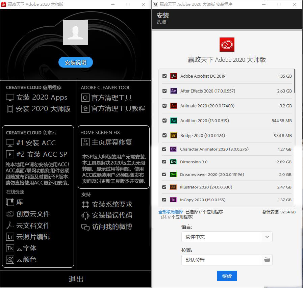Click the monitor icon beside #1 安装 ACC

click(x=10, y=143)
